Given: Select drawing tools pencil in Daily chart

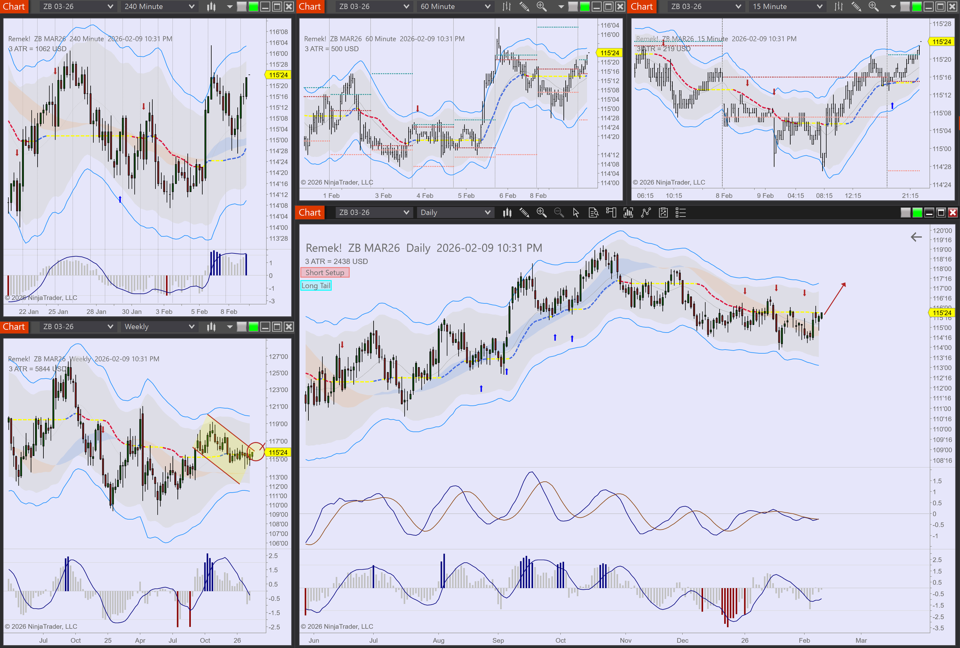Looking at the screenshot, I should [524, 213].
